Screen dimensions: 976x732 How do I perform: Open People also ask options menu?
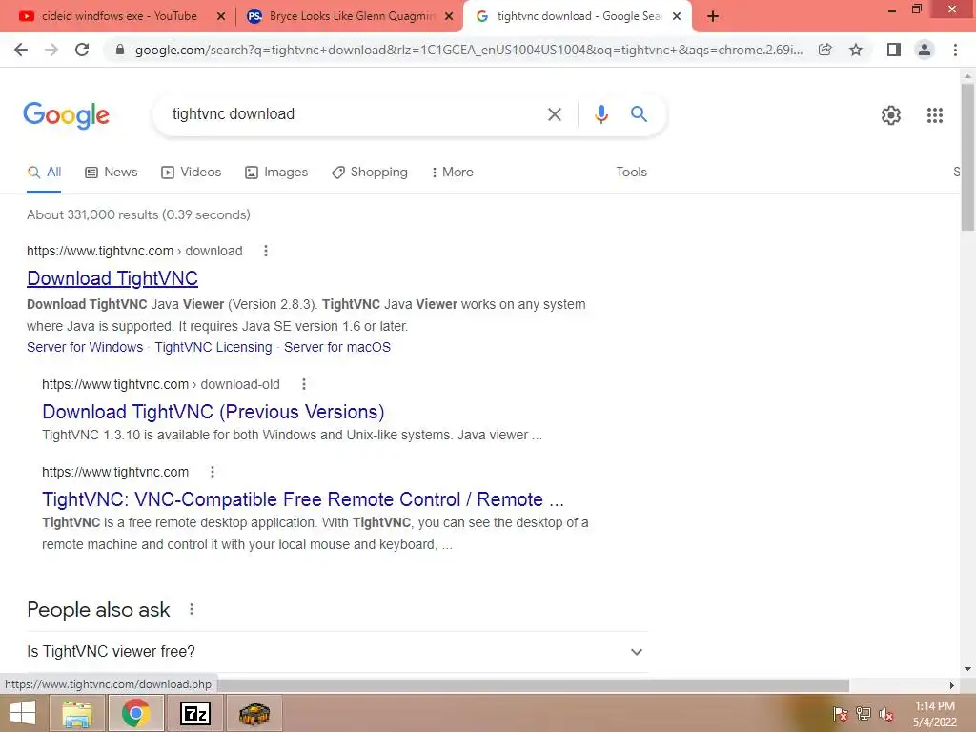[x=192, y=609]
